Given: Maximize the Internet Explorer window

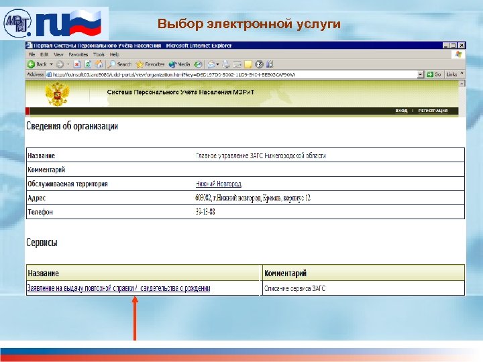Looking at the screenshot, I should pyautogui.click(x=453, y=46).
